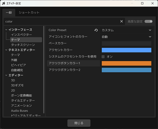Maximize the エディター設定 window

pos(142,3)
